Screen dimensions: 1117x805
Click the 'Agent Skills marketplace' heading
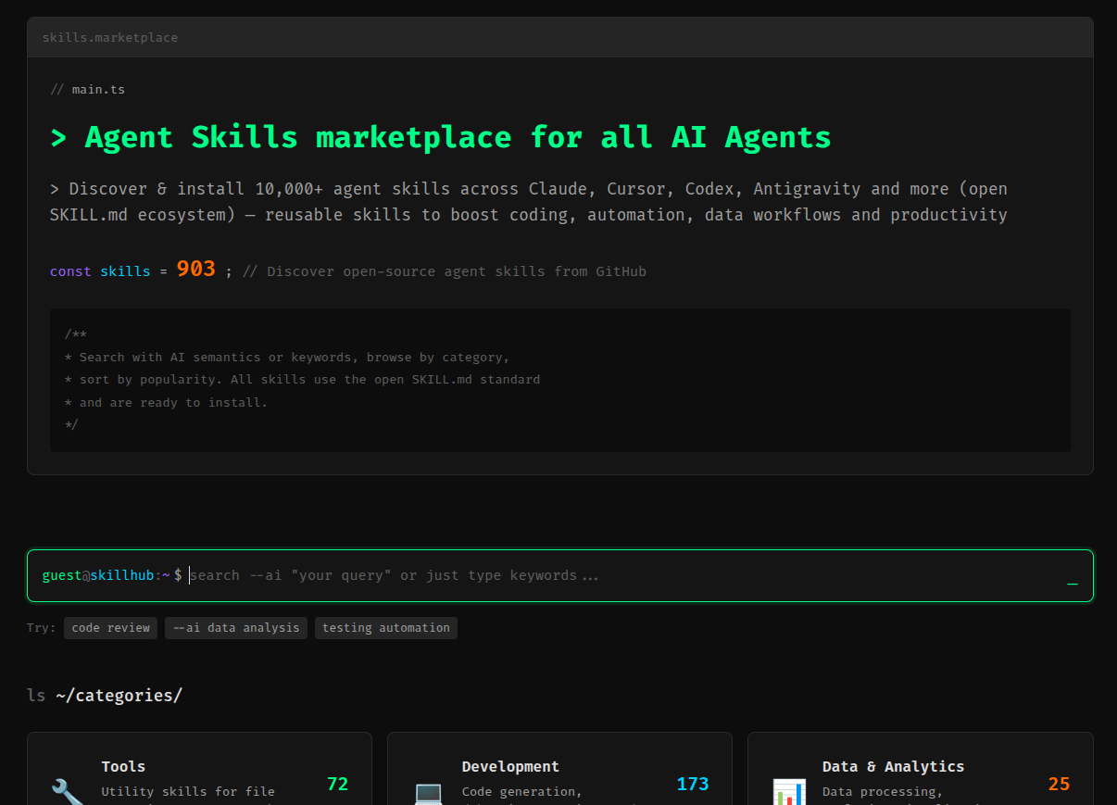pyautogui.click(x=440, y=136)
